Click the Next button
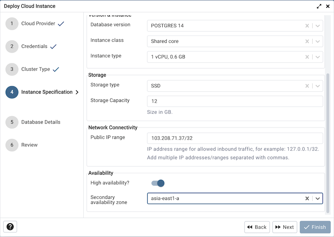334x237 pixels. [284, 227]
